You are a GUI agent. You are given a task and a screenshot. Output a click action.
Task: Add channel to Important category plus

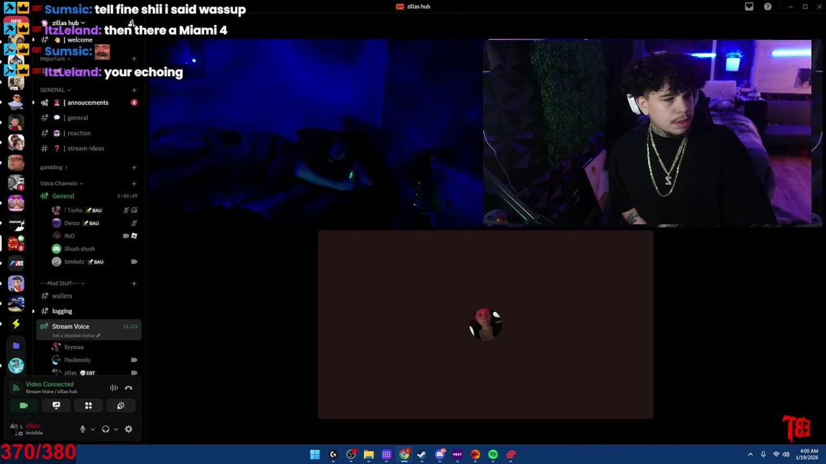tap(134, 59)
